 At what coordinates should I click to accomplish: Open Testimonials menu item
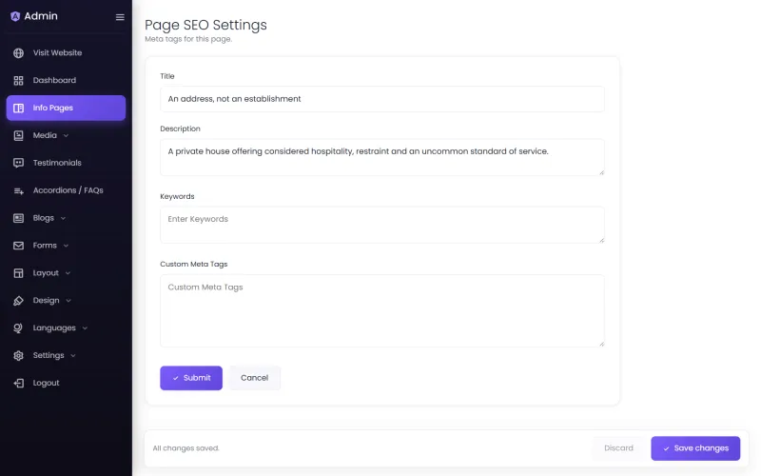66,163
